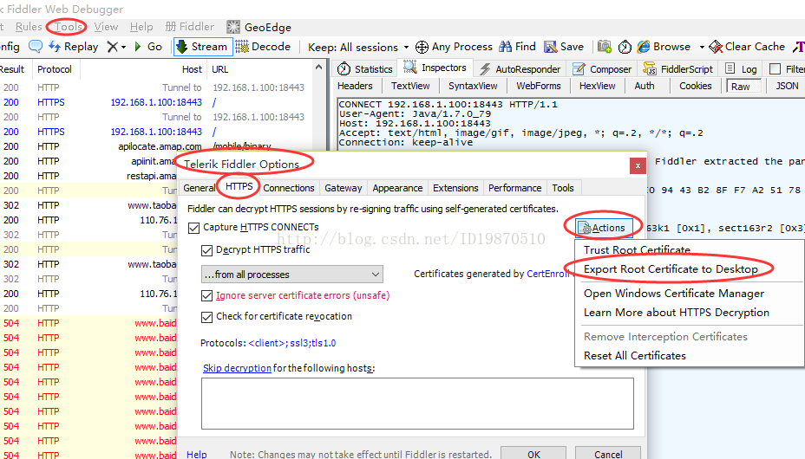Click the Help link in options dialog
This screenshot has width=805, height=459.
(197, 455)
